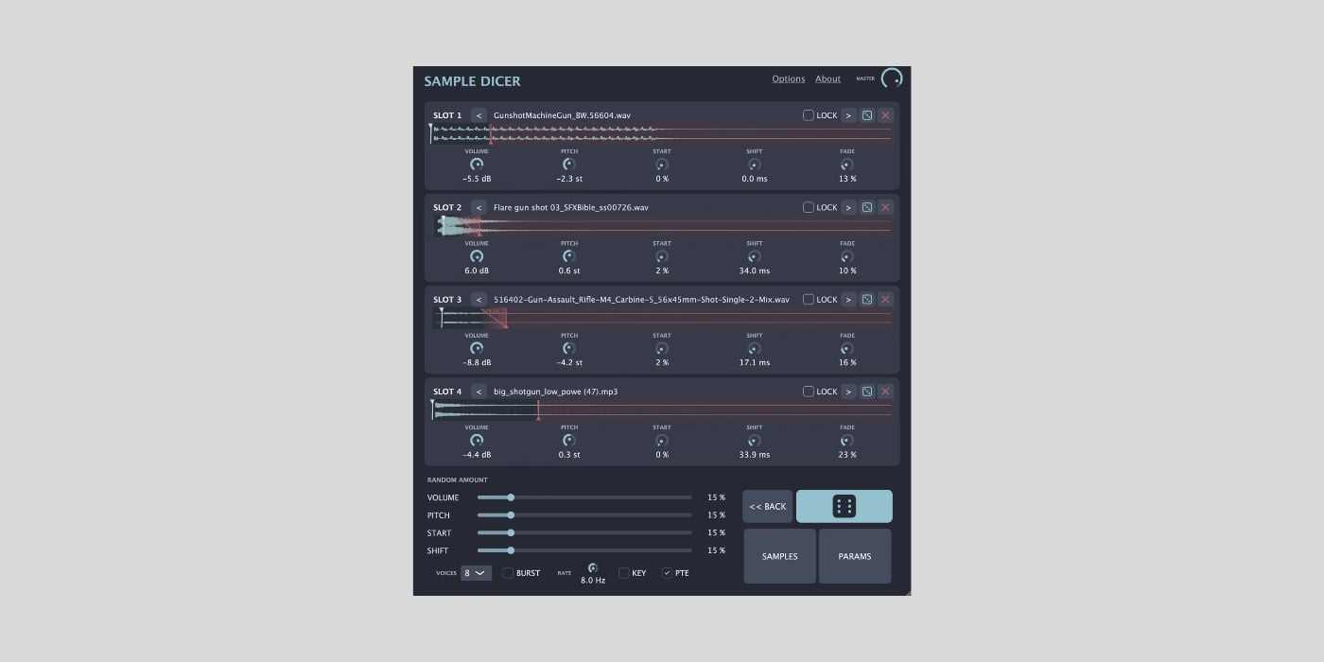Click Slot 1 SHIFT knob
The image size is (1324, 662).
pyautogui.click(x=755, y=165)
